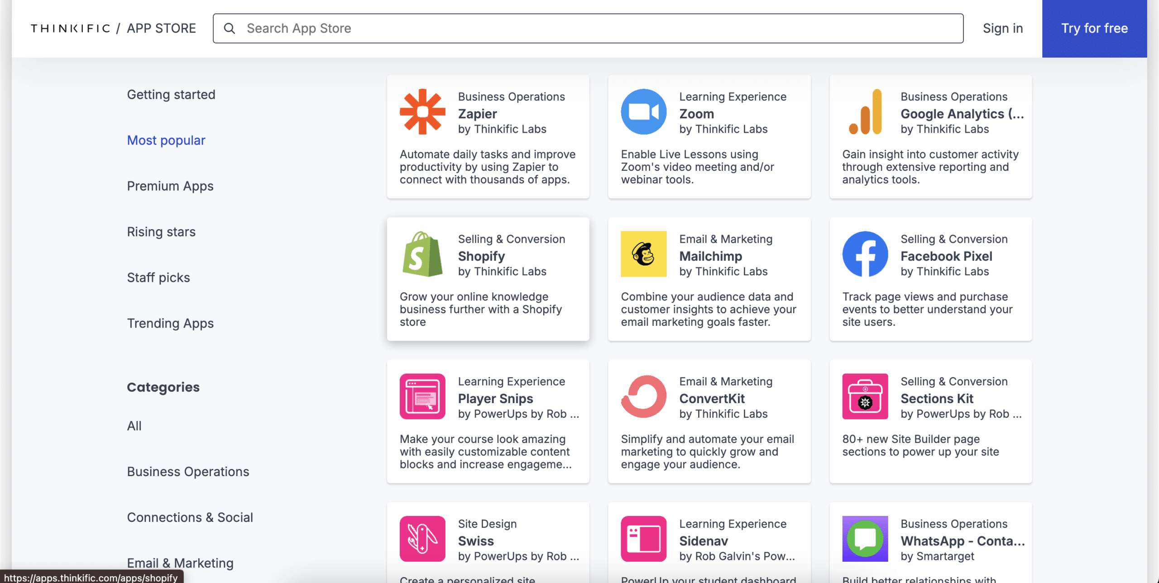Image resolution: width=1159 pixels, height=583 pixels.
Task: Click the Try for free button
Action: 1094,29
